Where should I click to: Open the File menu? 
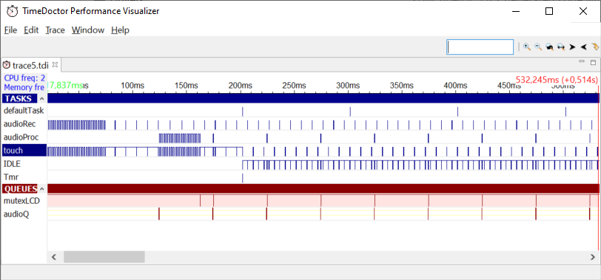(x=10, y=30)
